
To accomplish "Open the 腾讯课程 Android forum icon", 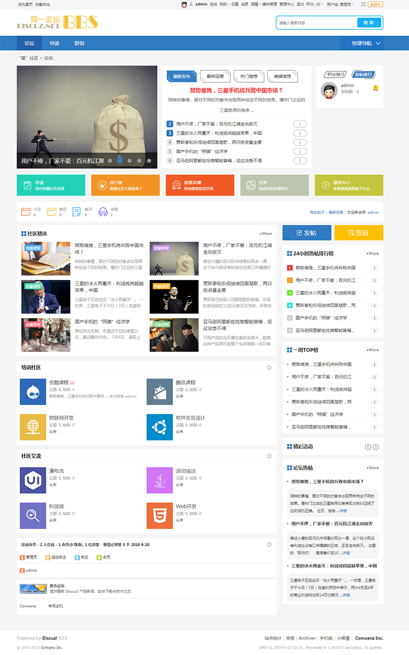I will click(159, 392).
